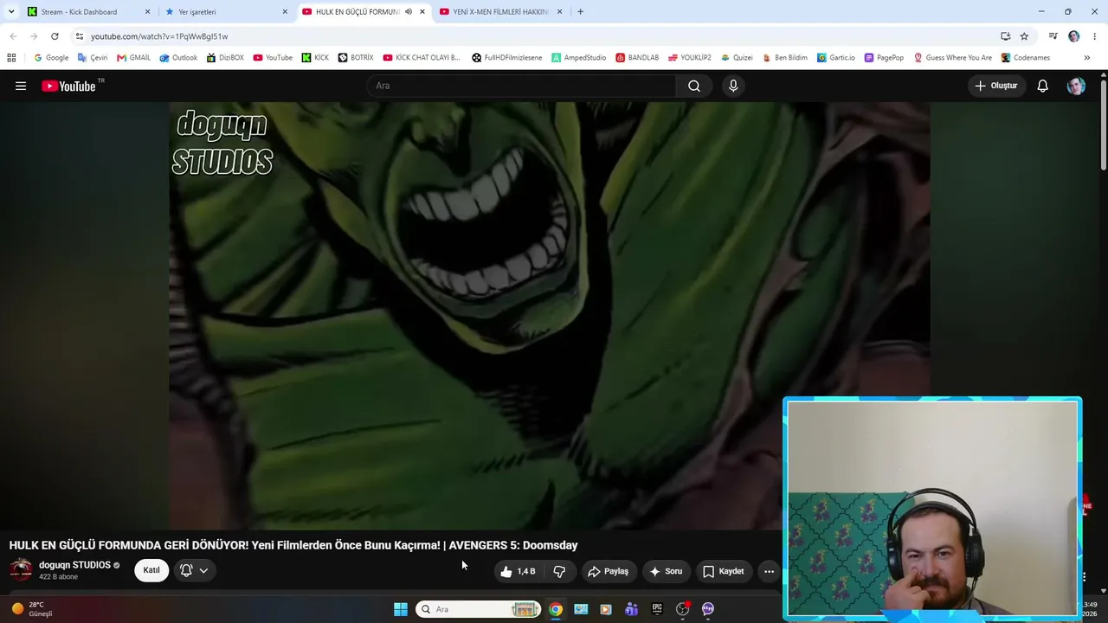
Task: Like the Hulk video
Action: point(518,571)
